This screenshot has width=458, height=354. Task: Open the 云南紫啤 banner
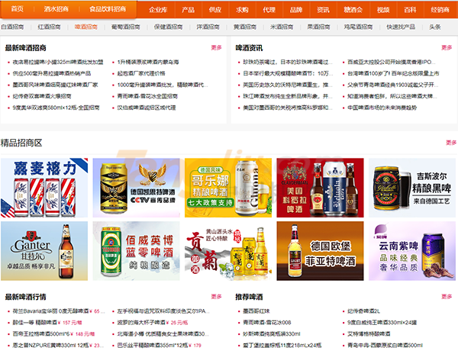(412, 251)
